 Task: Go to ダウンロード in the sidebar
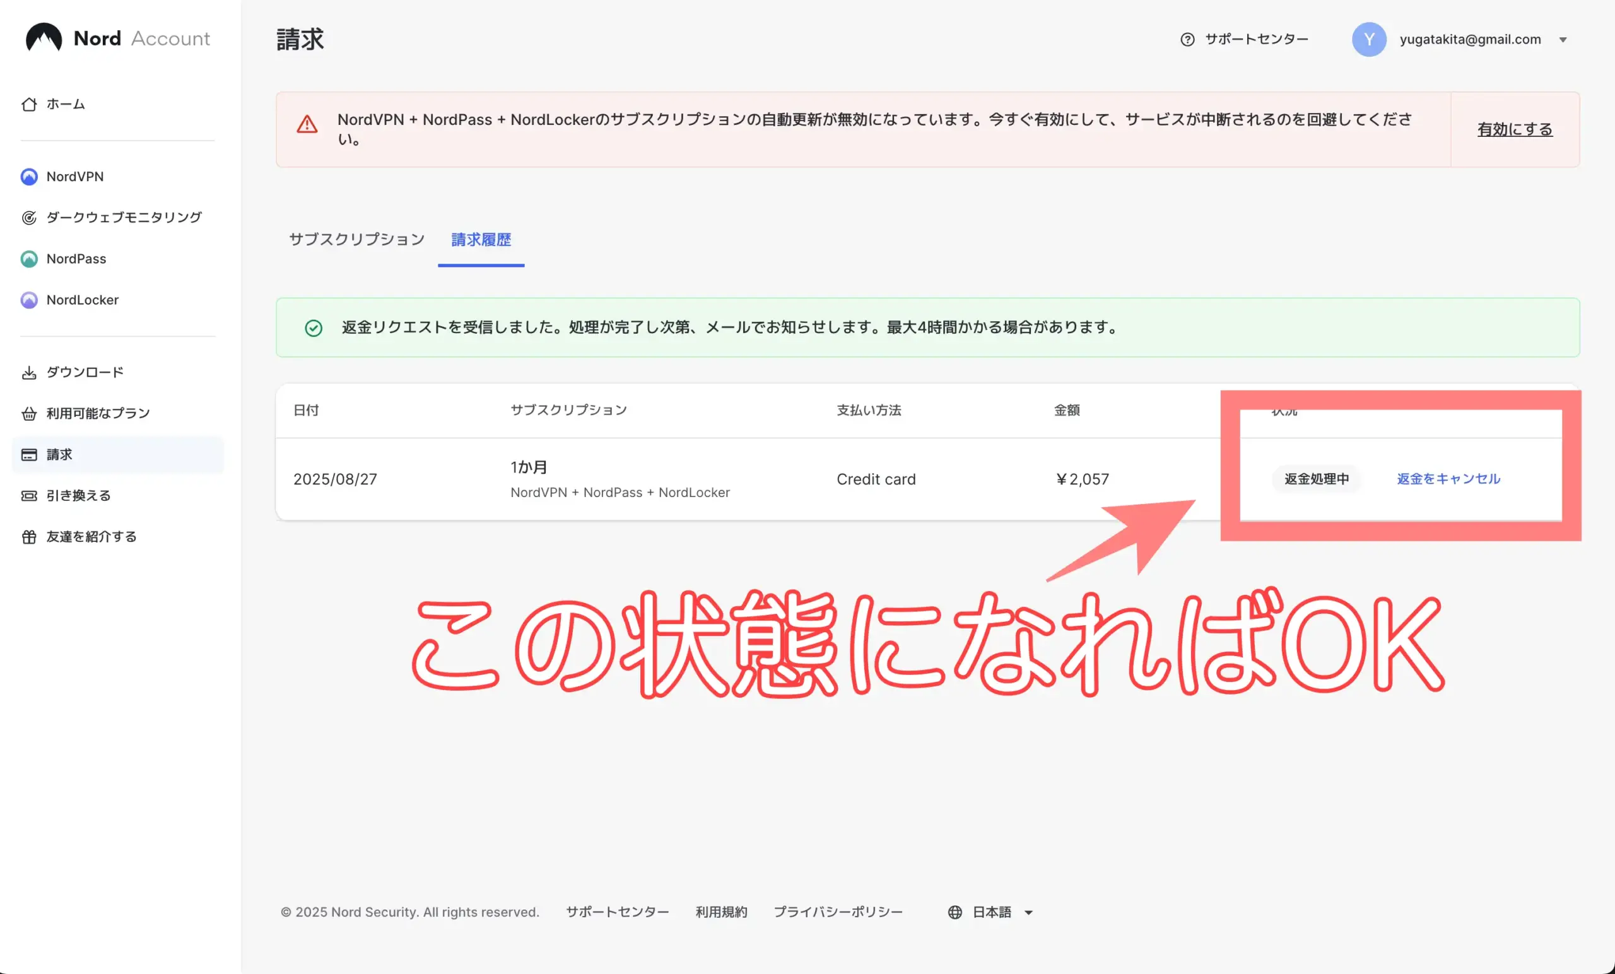click(x=85, y=372)
